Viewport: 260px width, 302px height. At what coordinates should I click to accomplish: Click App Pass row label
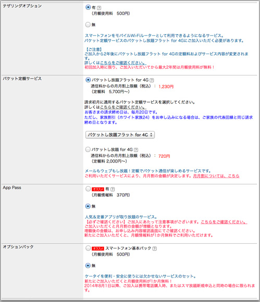click(x=12, y=187)
